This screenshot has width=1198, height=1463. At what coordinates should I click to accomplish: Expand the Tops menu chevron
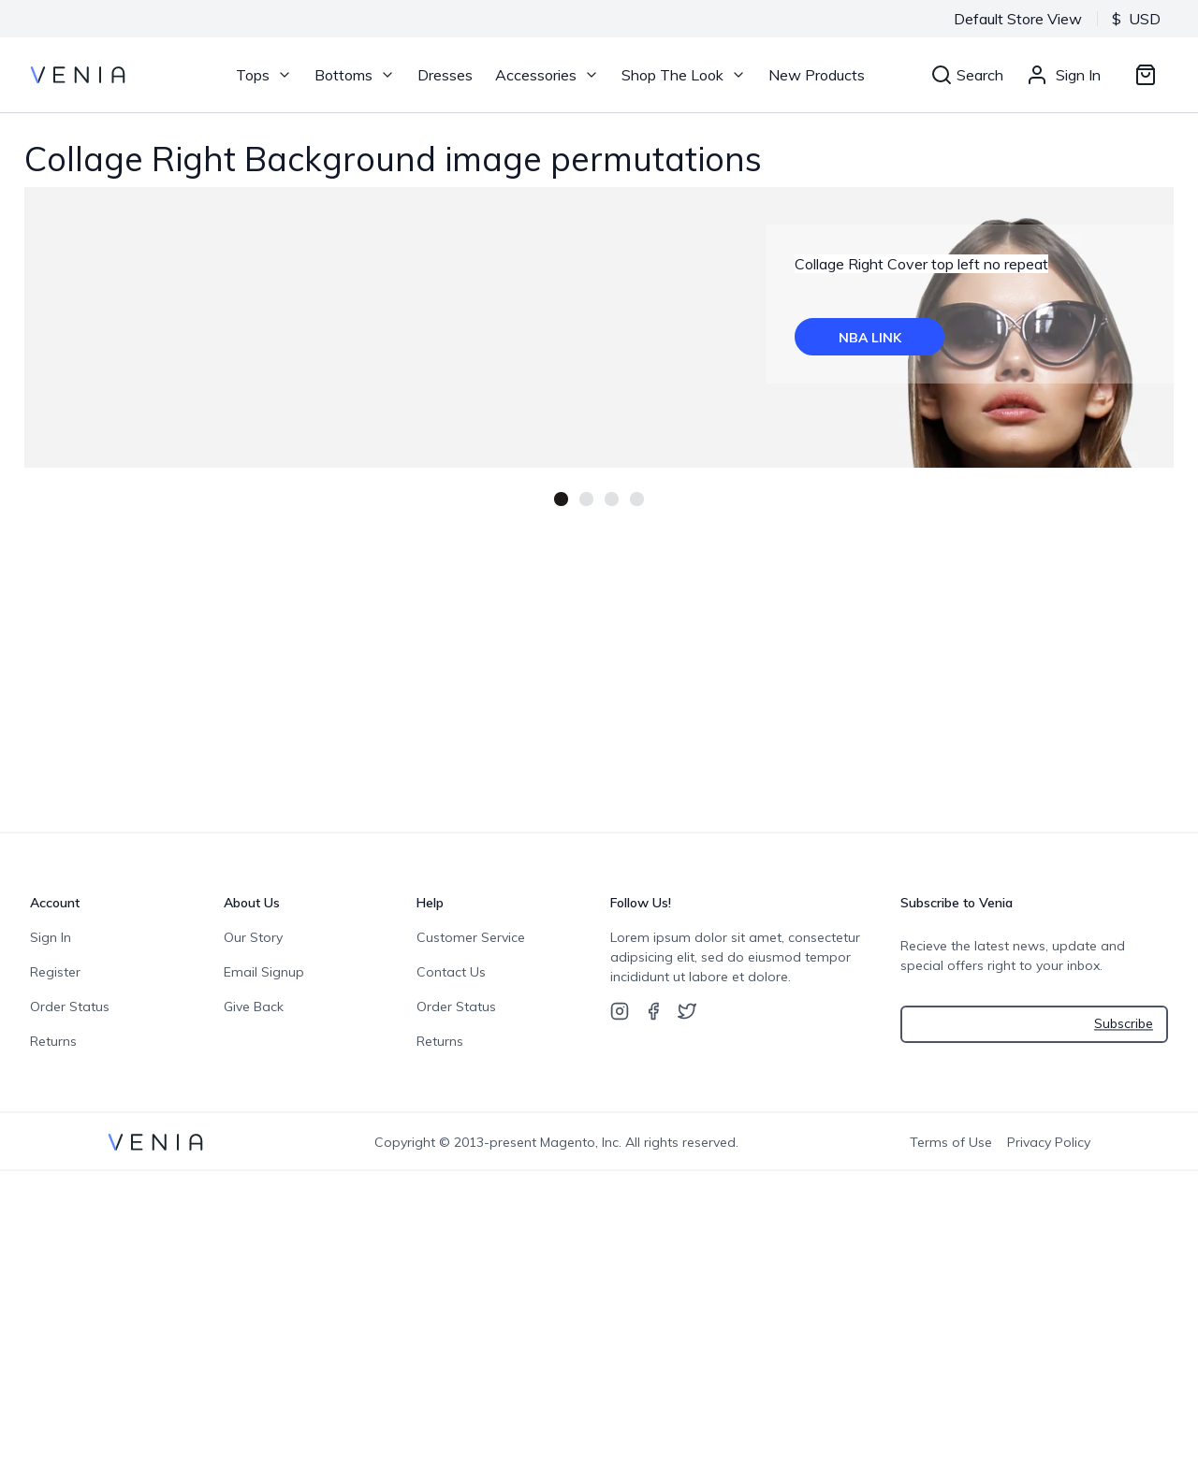click(x=285, y=75)
